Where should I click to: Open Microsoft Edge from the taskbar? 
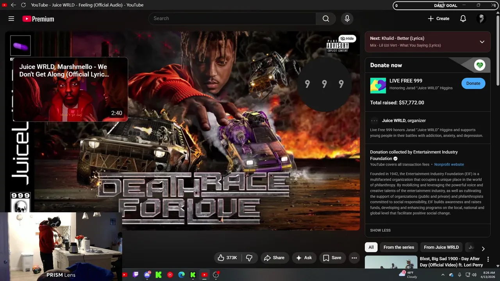[x=181, y=275]
